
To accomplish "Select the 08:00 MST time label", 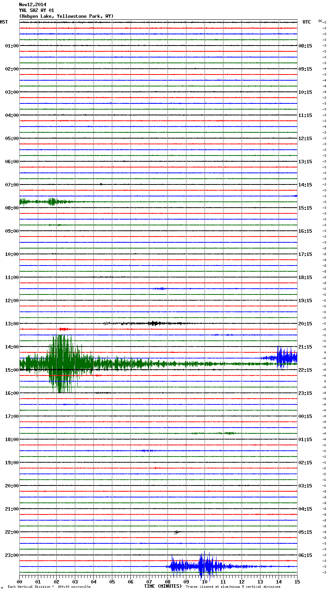I will pos(12,208).
